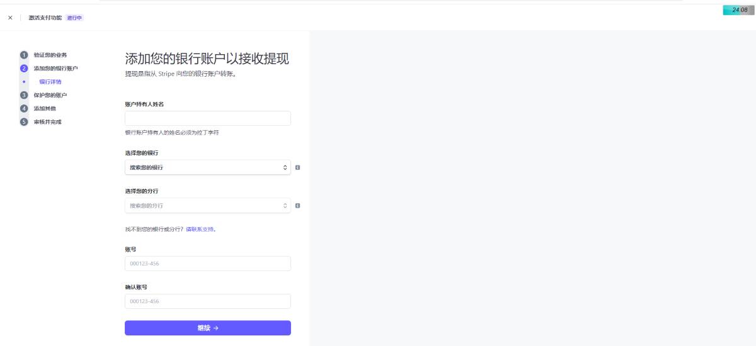The width and height of the screenshot is (756, 346).
Task: Open the 搜索您的分行 dropdown
Action: pyautogui.click(x=207, y=206)
